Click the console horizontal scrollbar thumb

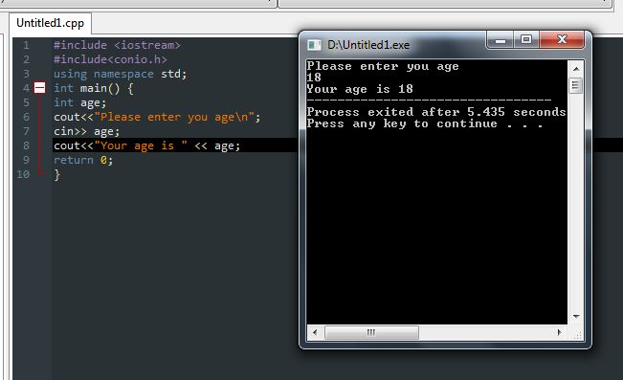coord(371,332)
